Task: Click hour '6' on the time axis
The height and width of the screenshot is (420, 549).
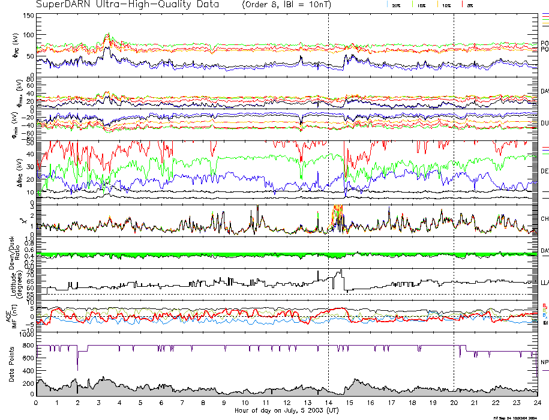Action: [161, 403]
